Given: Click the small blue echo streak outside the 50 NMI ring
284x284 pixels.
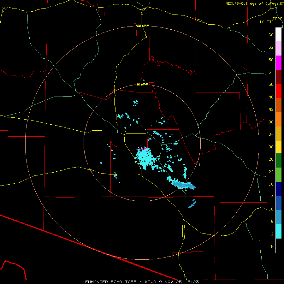Looking at the screenshot, I should (192, 204).
